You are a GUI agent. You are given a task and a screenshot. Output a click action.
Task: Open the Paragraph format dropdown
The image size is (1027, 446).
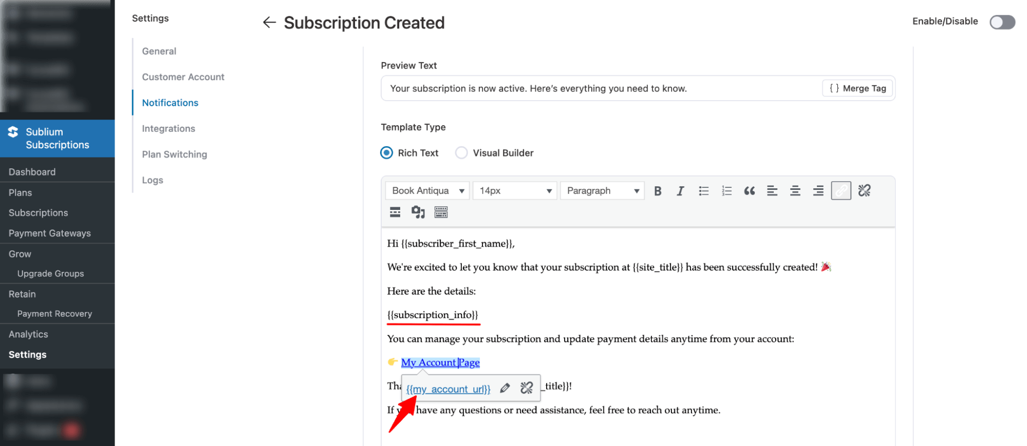pos(602,190)
